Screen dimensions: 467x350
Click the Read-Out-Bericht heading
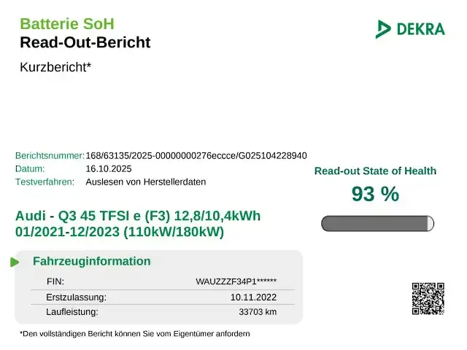[x=85, y=42]
